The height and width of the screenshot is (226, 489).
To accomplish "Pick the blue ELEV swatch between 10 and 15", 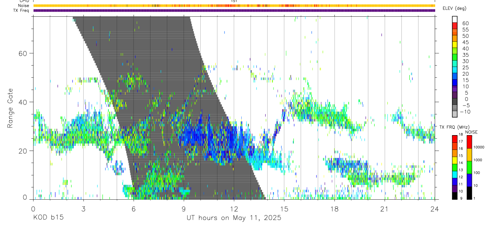I will click(x=455, y=83).
